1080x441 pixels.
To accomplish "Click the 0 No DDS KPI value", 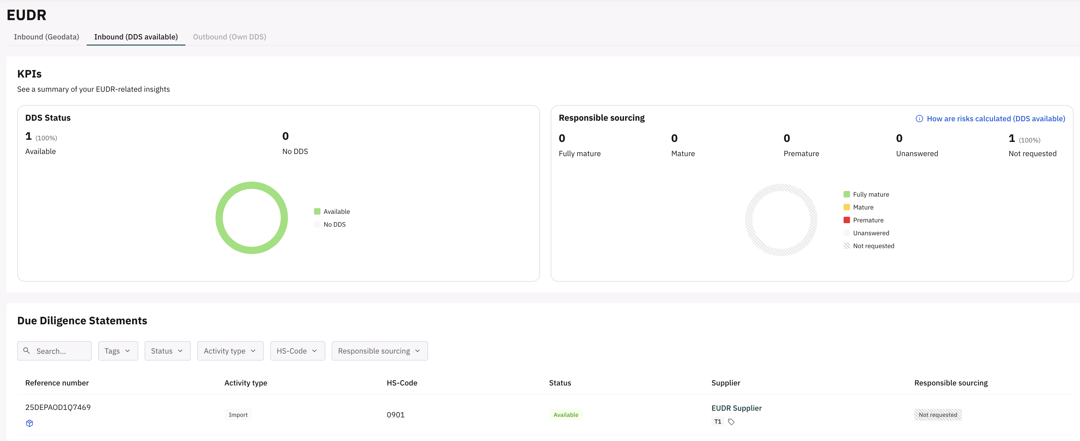I will click(x=286, y=136).
